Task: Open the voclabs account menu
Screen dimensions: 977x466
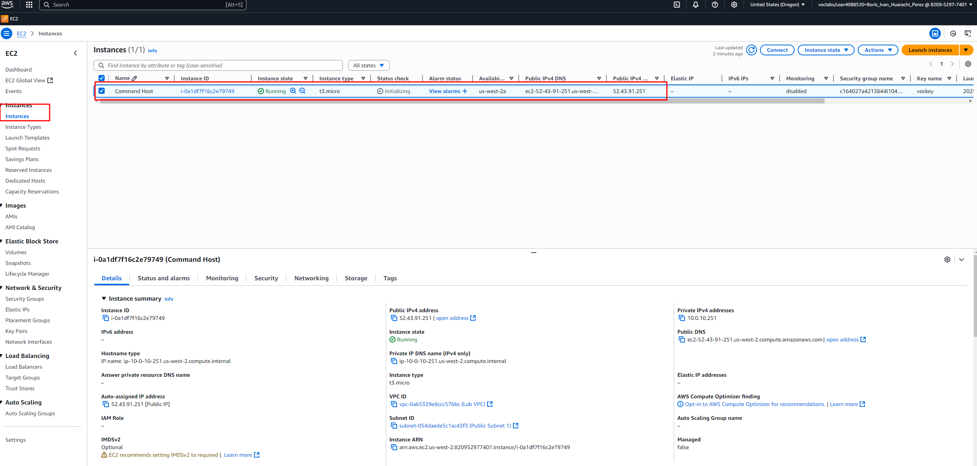Action: (x=895, y=5)
